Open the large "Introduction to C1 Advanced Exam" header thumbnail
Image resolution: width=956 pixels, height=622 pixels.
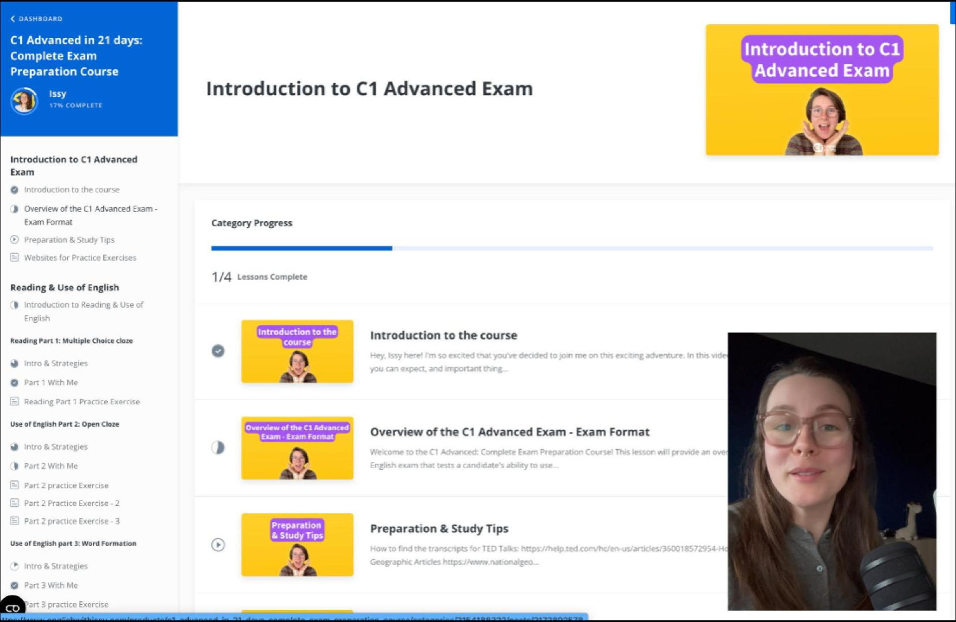click(x=822, y=90)
